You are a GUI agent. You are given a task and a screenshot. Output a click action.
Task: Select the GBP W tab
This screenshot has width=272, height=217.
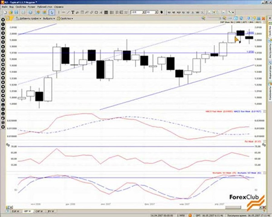27,211
